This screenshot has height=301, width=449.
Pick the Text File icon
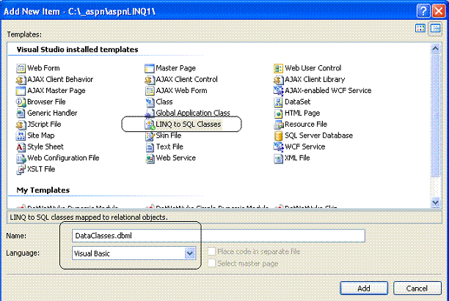(x=150, y=147)
